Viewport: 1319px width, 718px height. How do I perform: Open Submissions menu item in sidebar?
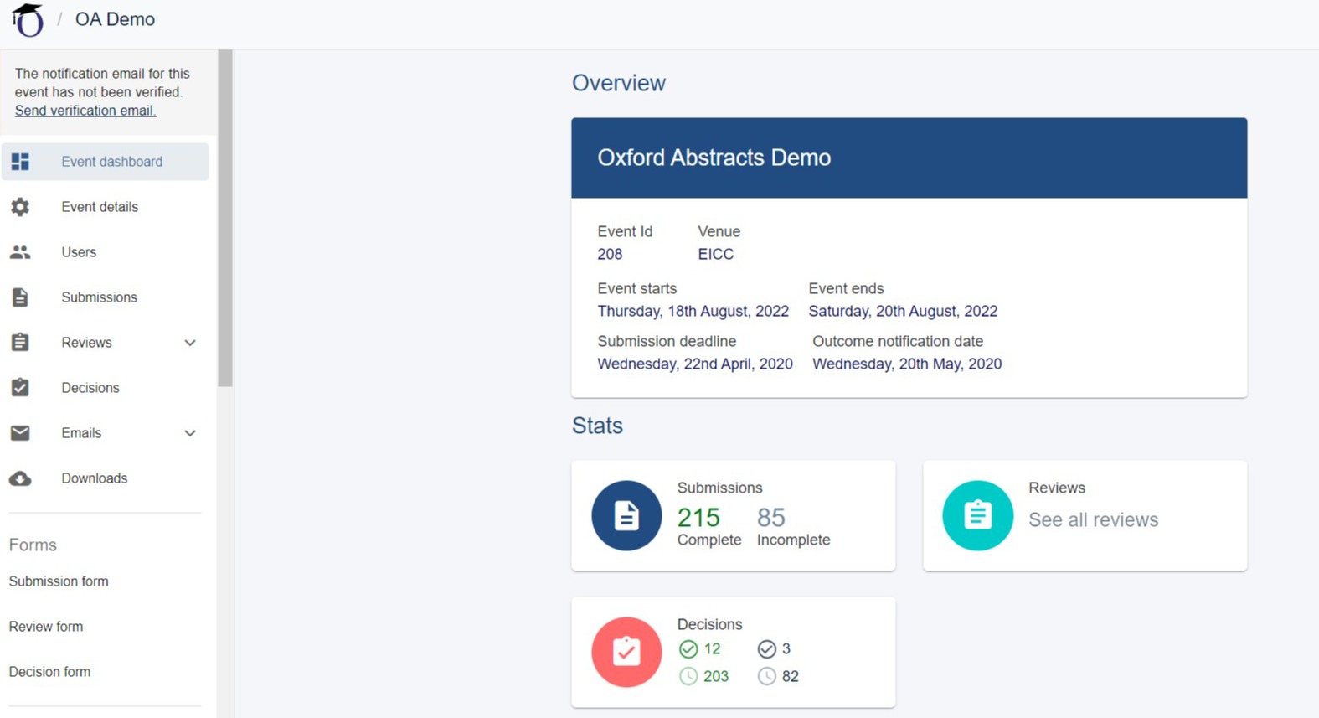coord(106,297)
